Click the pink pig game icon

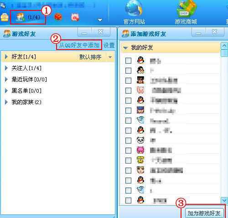75,17
